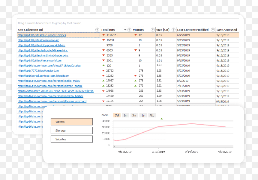Click red down trend arrow beside 21792 hits
This screenshot has width=258, height=180.
pos(103,71)
